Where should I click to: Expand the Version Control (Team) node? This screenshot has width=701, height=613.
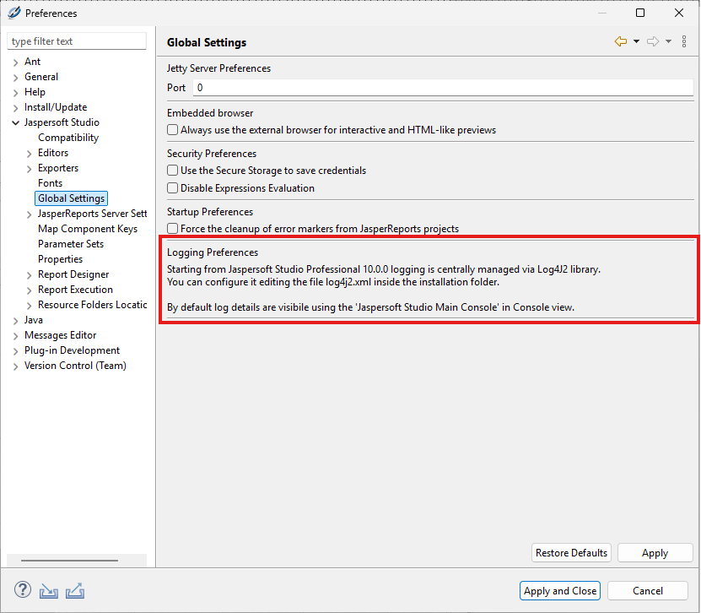(x=16, y=366)
